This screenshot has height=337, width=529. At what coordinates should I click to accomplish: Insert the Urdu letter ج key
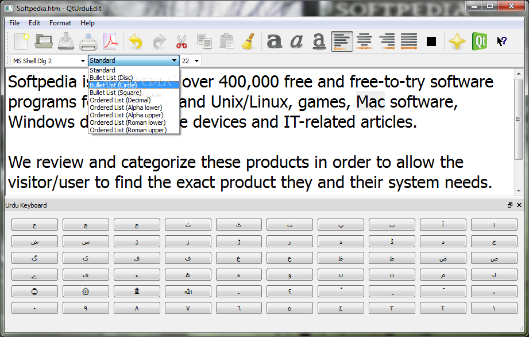[137, 224]
